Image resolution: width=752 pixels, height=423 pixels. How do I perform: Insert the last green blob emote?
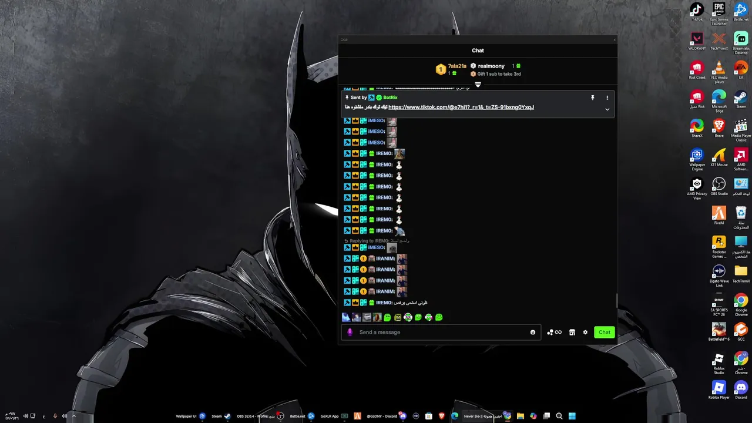438,317
